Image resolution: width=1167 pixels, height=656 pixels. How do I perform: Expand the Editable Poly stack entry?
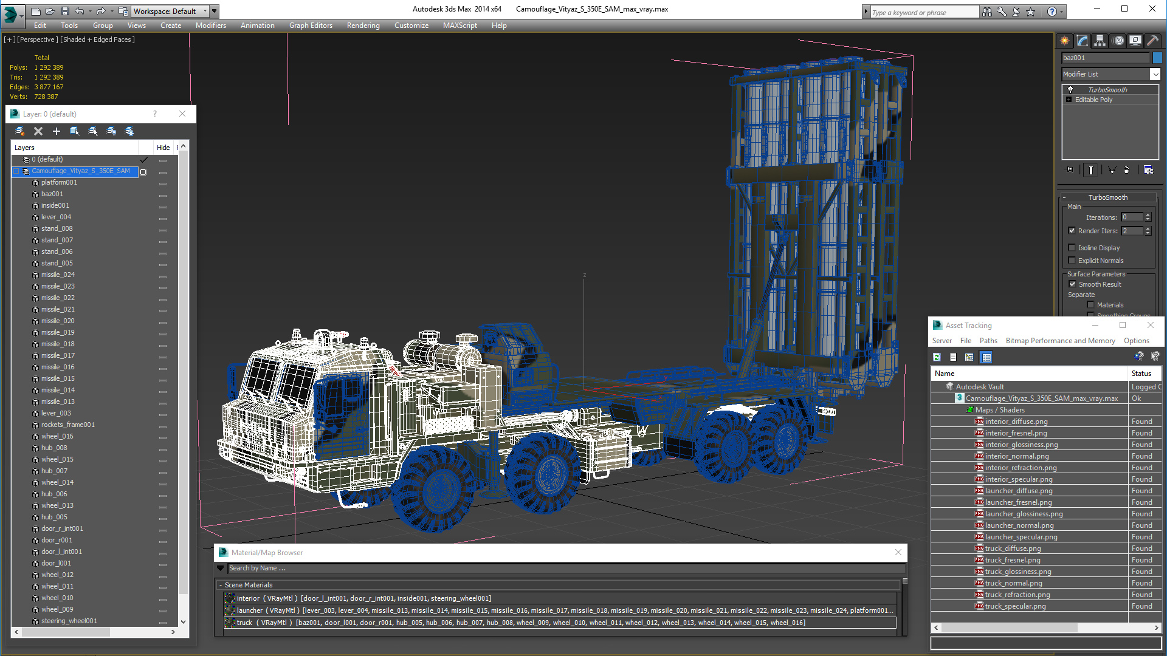pyautogui.click(x=1069, y=100)
